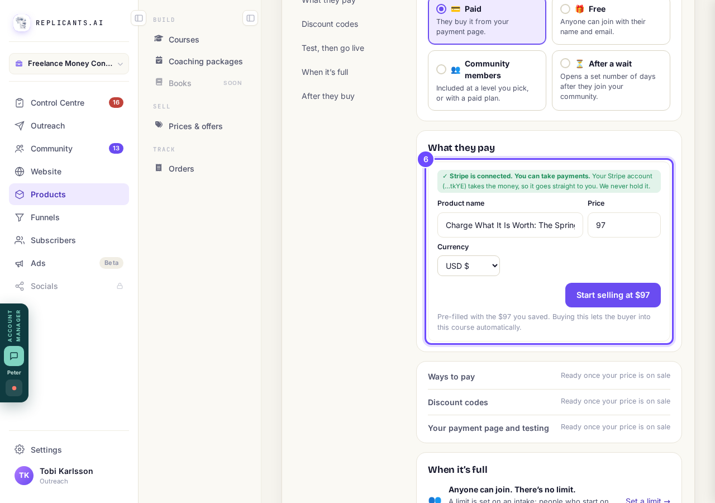715x503 pixels.
Task: Open the Account Manager chat icon
Action: coord(14,356)
